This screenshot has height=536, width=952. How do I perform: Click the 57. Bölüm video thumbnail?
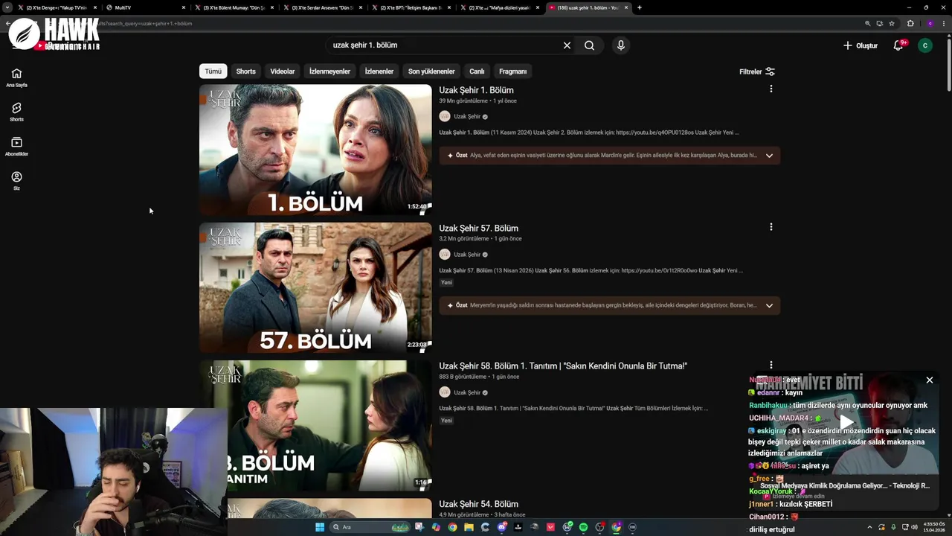[315, 287]
